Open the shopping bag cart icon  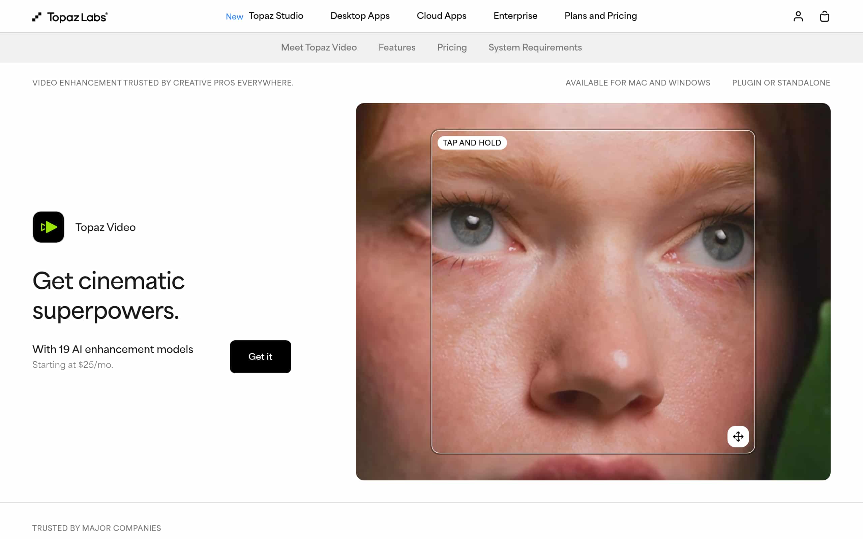pos(824,17)
